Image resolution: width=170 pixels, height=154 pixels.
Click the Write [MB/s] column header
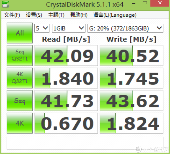point(131,39)
